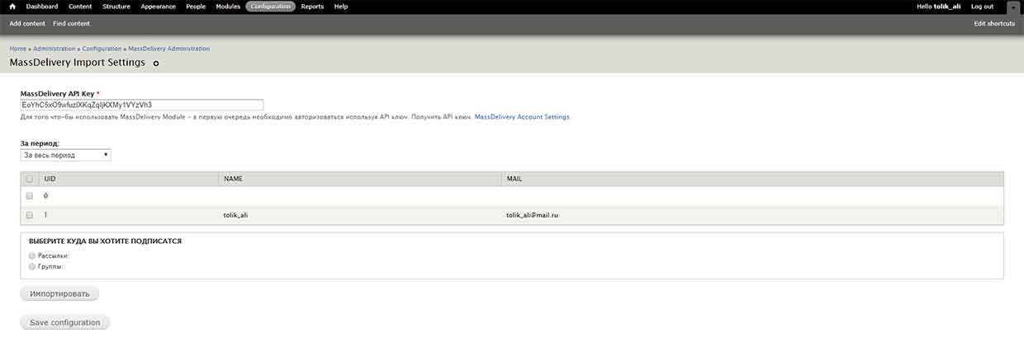
Task: Go to the People menu item
Action: pyautogui.click(x=196, y=7)
